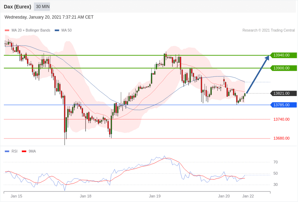Click the MA 50 blue legend swatch
This screenshot has height=202, width=298.
click(57, 31)
